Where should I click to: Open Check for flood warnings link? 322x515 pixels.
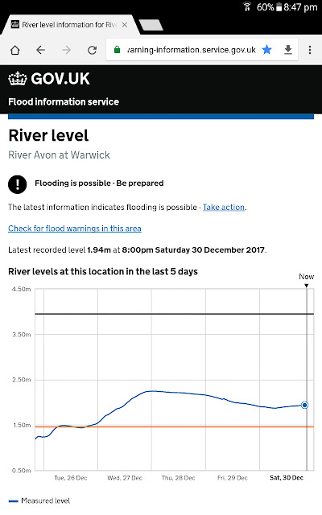pos(75,229)
